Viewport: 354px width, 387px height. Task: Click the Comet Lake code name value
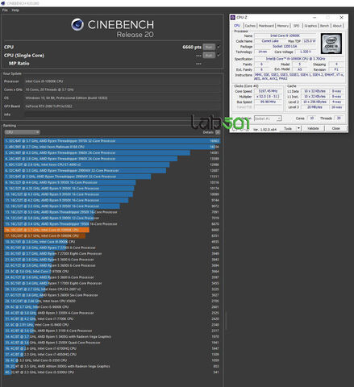pos(270,41)
